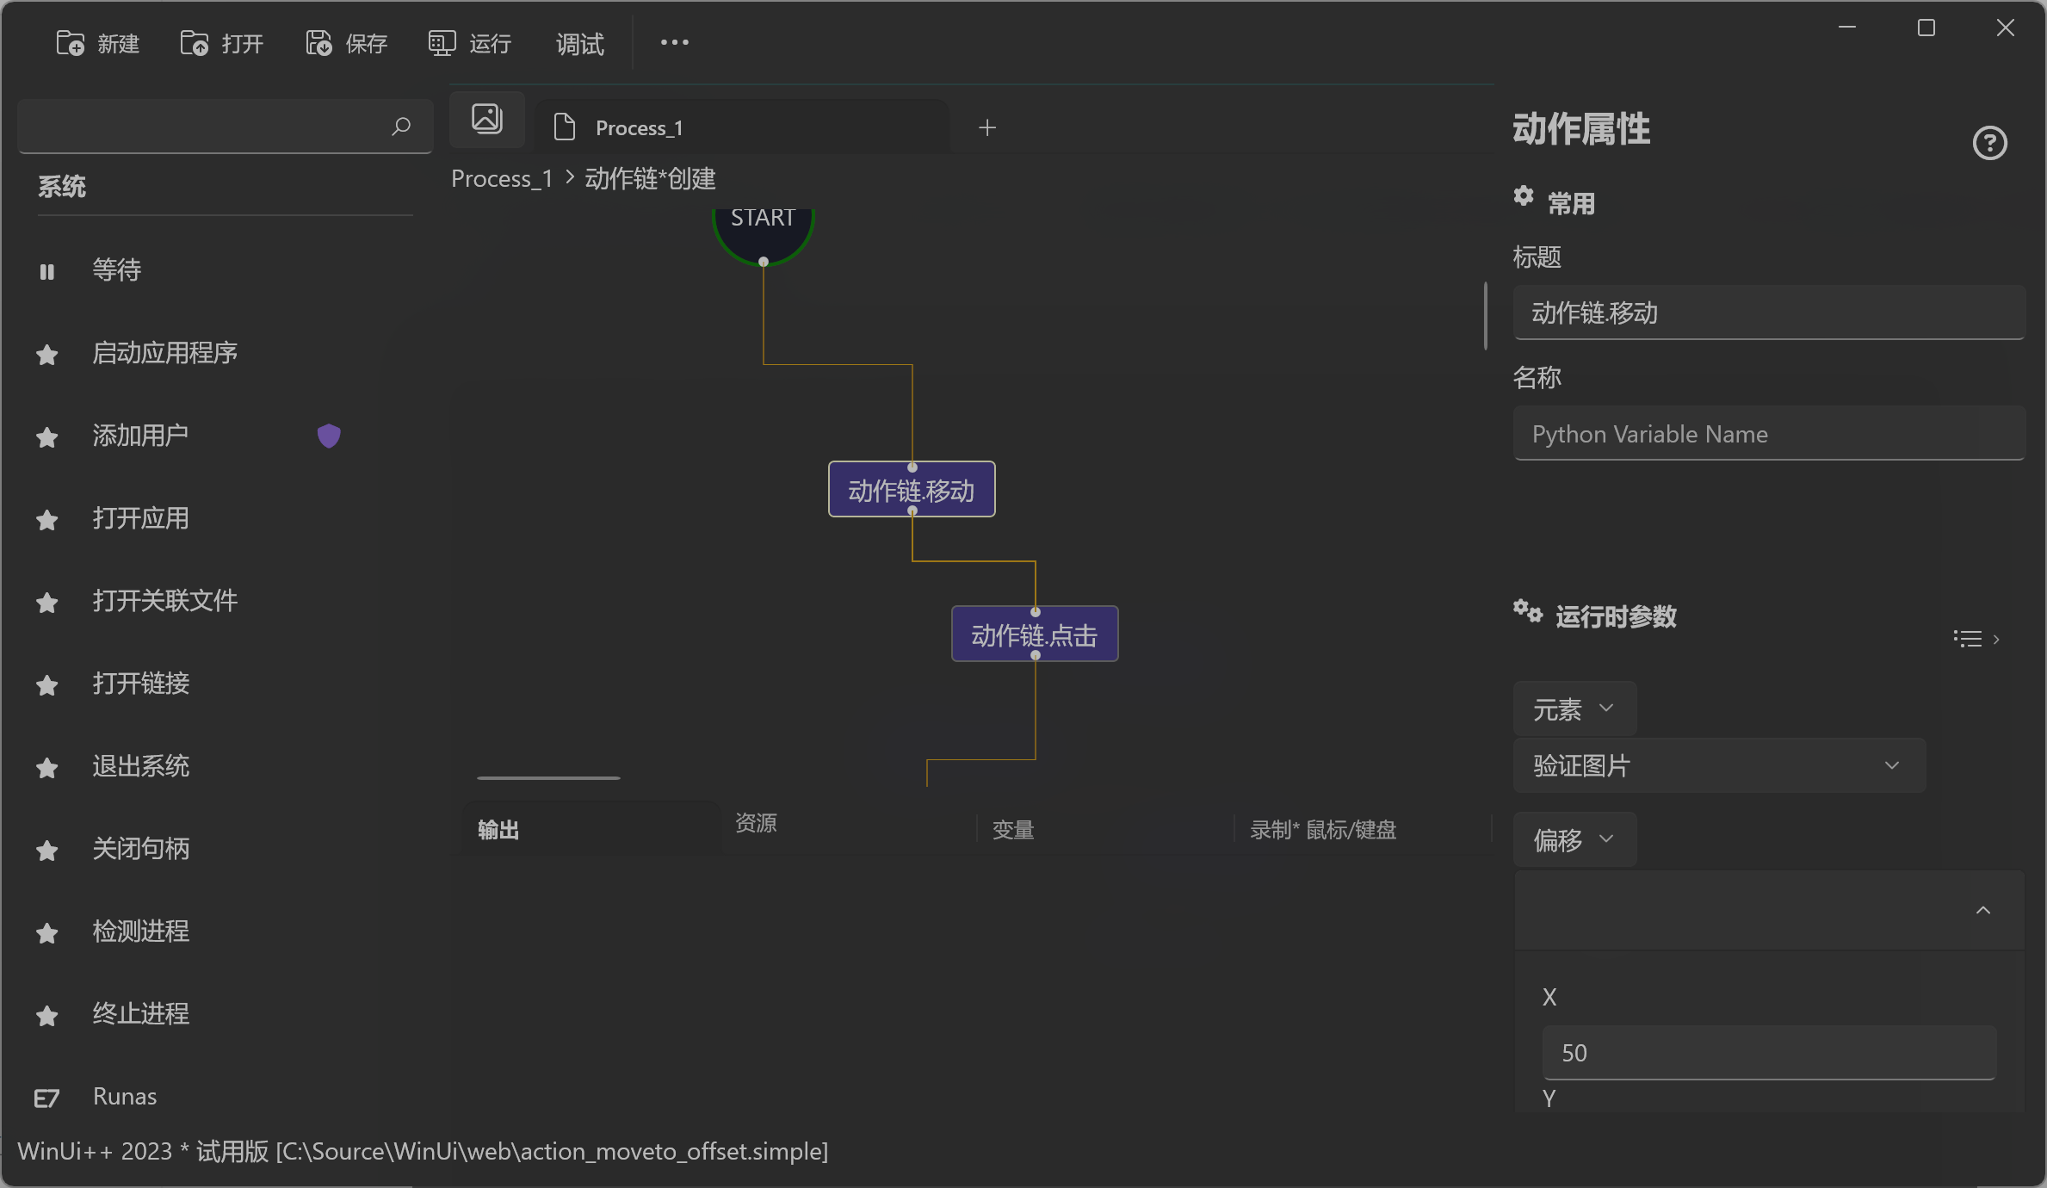Toggle the favorite star for 启动应用程序
The height and width of the screenshot is (1188, 2047).
tap(46, 354)
